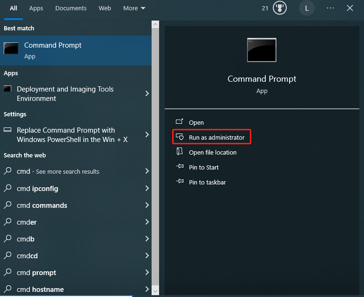The height and width of the screenshot is (297, 364).
Task: Open the Command Prompt best match result
Action: pyautogui.click(x=76, y=50)
